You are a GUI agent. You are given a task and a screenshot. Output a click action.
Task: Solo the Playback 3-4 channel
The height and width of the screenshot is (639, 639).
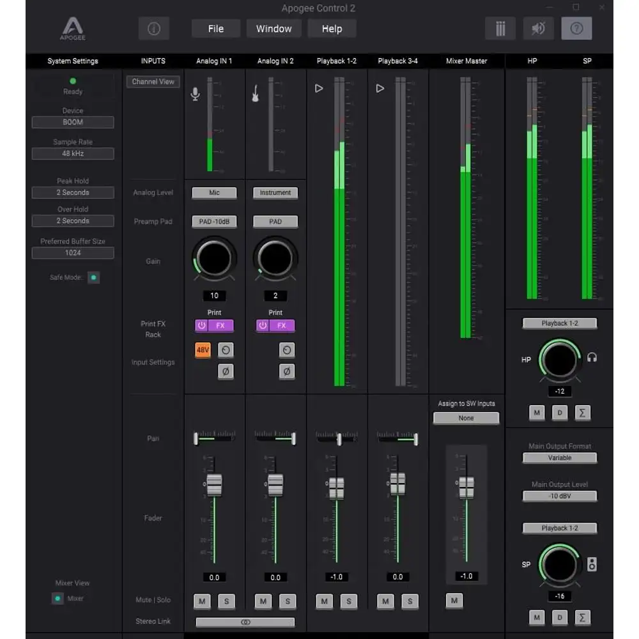[x=410, y=601]
